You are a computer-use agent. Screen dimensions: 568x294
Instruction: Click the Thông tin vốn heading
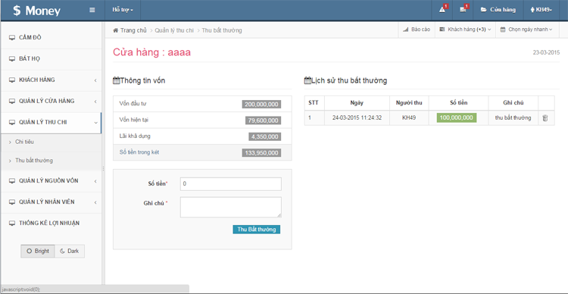[x=139, y=80]
